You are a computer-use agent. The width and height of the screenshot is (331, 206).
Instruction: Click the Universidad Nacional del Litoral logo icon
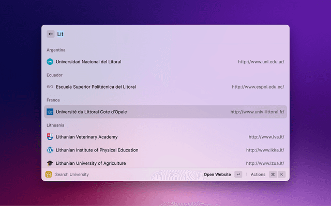[x=50, y=62]
